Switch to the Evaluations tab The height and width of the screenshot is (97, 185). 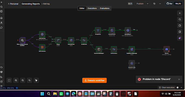pos(105,8)
